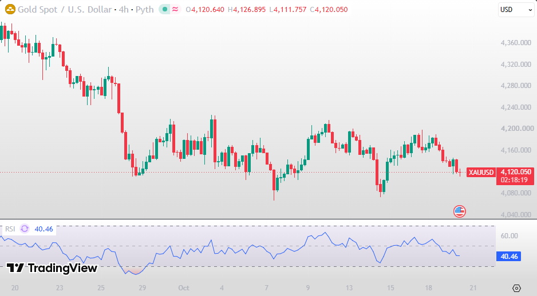Click the 4,280.000 price axis label
537x296 pixels.
coord(516,86)
